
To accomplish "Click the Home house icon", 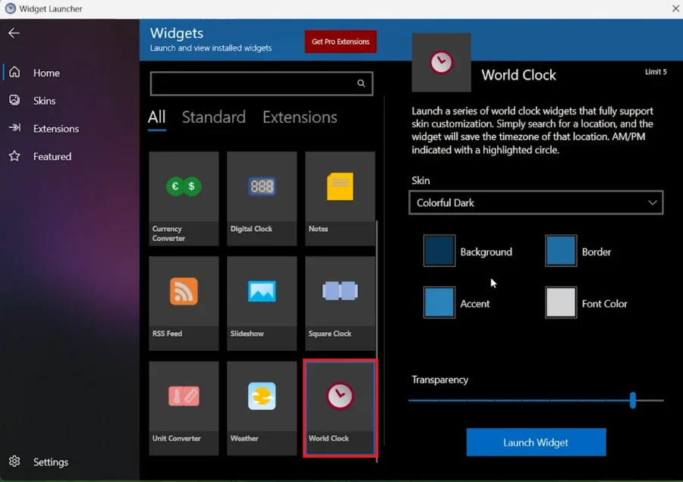I will (14, 72).
